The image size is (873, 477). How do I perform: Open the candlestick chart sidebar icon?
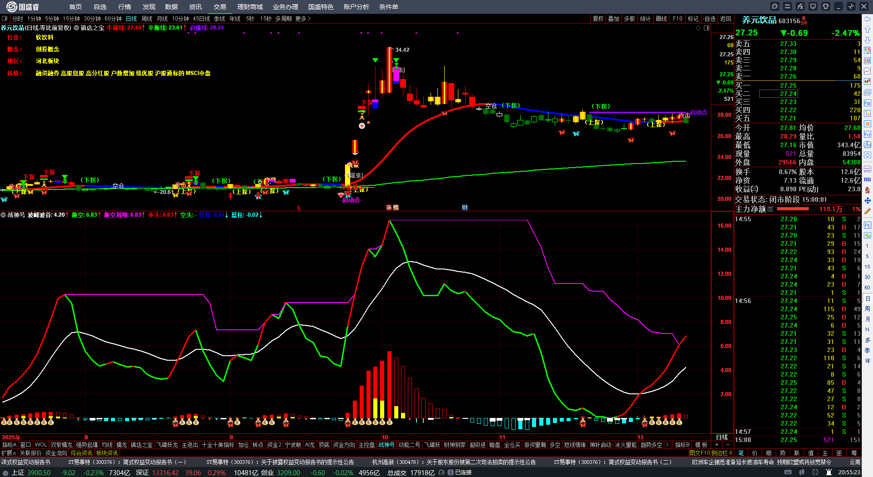pyautogui.click(x=868, y=82)
